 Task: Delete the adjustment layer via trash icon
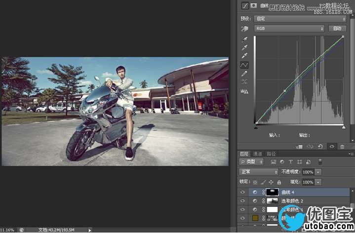[342, 147]
